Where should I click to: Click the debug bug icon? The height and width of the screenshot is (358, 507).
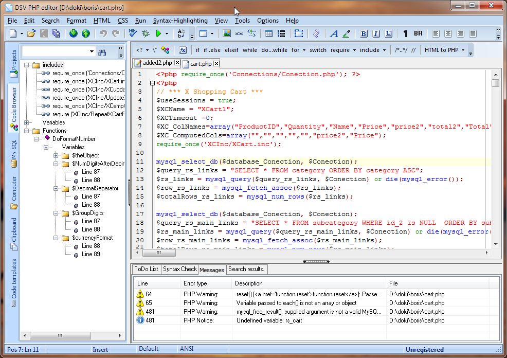click(x=146, y=34)
